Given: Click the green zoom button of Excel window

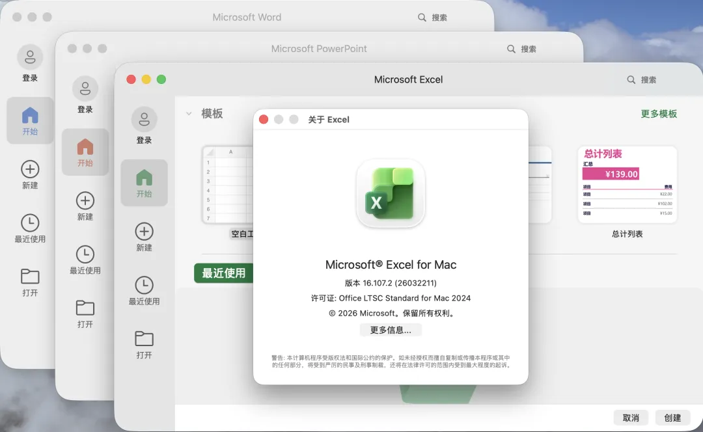Looking at the screenshot, I should 161,79.
